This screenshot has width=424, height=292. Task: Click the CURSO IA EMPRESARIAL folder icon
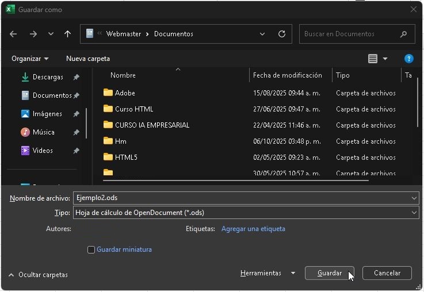108,125
